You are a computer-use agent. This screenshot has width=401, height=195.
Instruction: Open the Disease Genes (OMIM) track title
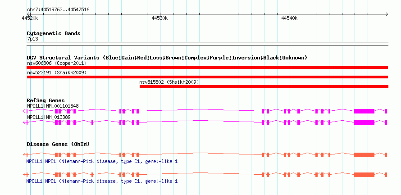(58, 144)
